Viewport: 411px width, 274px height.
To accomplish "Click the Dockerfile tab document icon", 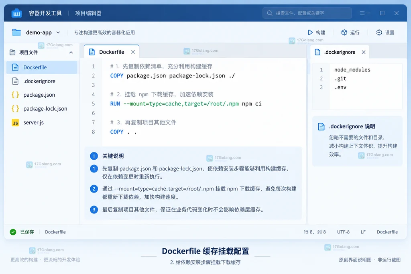I will click(x=92, y=52).
